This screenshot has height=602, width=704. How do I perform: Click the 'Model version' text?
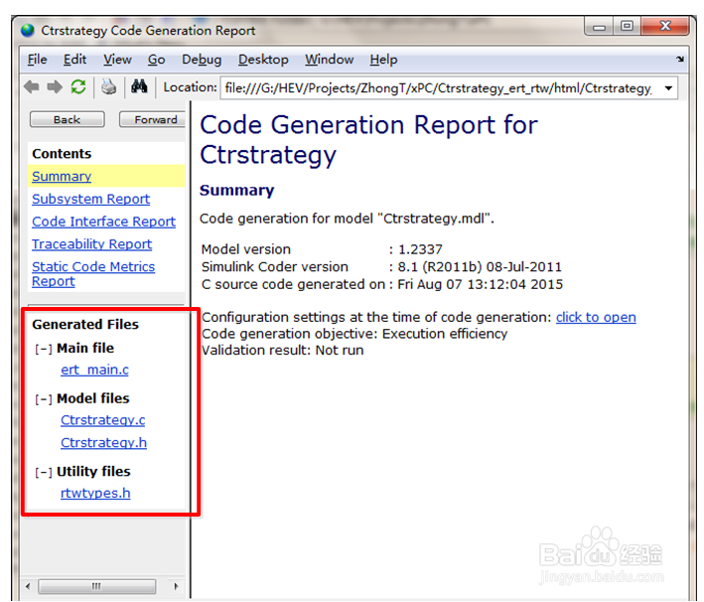pyautogui.click(x=246, y=249)
